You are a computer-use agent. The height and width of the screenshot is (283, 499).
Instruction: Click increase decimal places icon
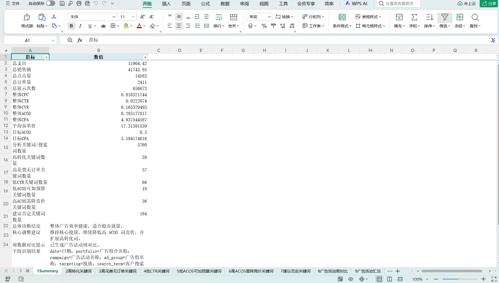pos(283,26)
